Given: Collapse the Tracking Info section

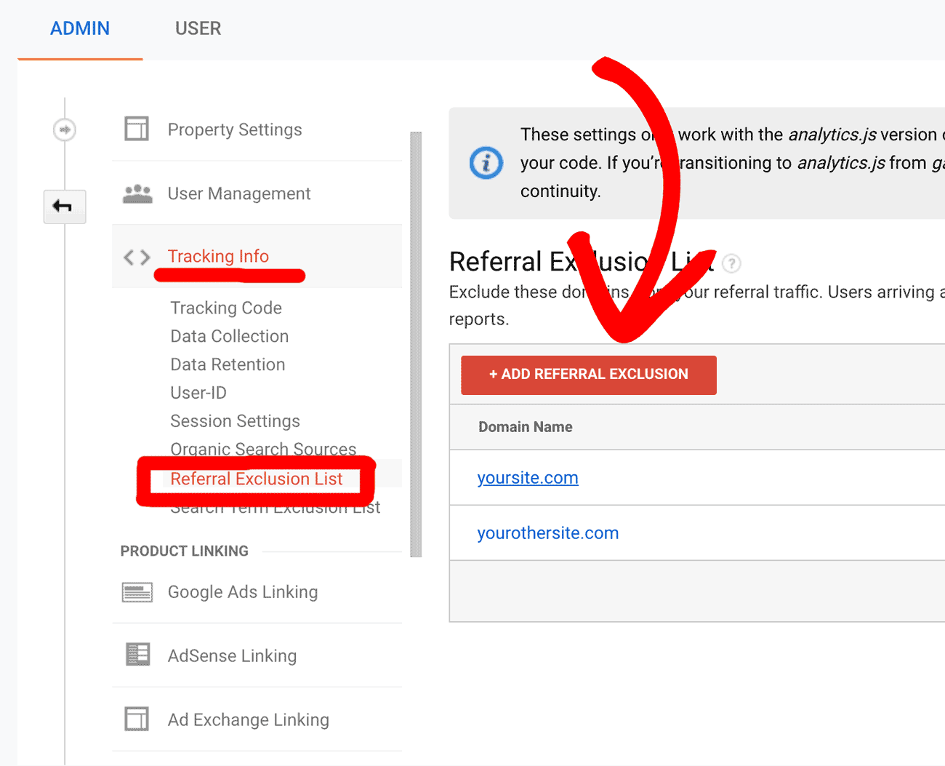Looking at the screenshot, I should [x=218, y=256].
